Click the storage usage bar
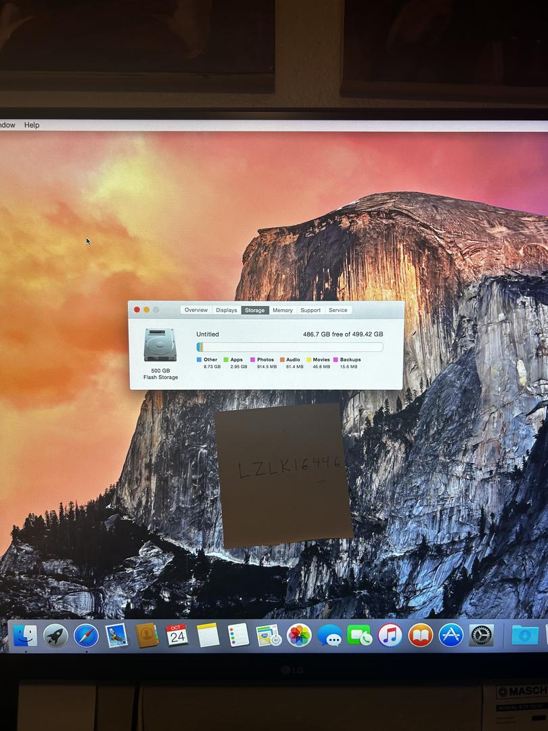 290,347
